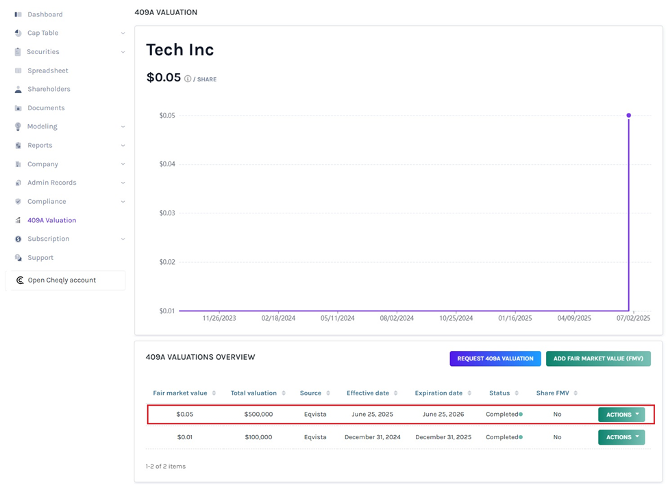Click the Compliance shield icon
Screen dimensions: 668x485
(18, 202)
